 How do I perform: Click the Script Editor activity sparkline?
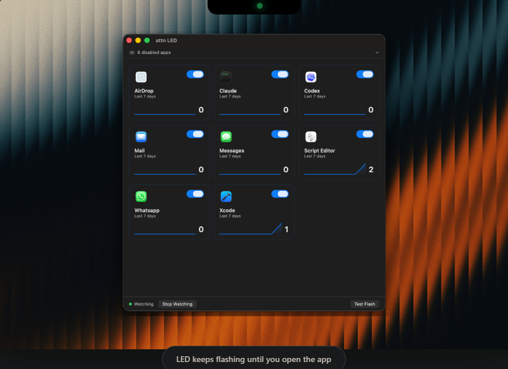(x=335, y=169)
